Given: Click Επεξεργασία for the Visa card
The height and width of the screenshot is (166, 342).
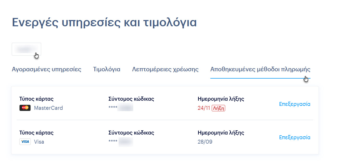Looking at the screenshot, I should 295,137.
